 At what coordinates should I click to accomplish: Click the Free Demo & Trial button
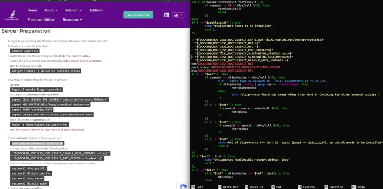pos(138,15)
